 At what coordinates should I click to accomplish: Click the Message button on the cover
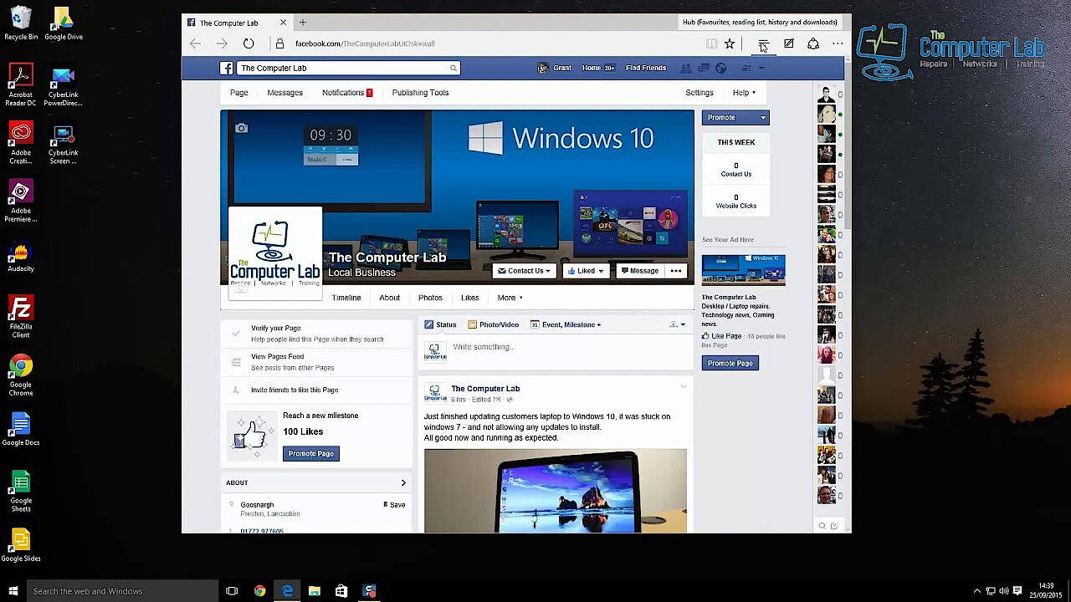[639, 271]
